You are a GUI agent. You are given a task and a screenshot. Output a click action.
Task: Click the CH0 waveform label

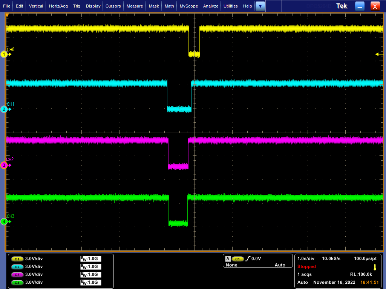(x=11, y=50)
